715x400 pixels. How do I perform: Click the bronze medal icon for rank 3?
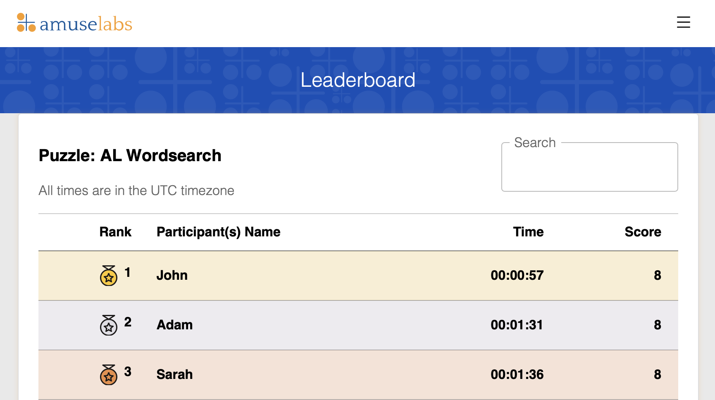(109, 375)
